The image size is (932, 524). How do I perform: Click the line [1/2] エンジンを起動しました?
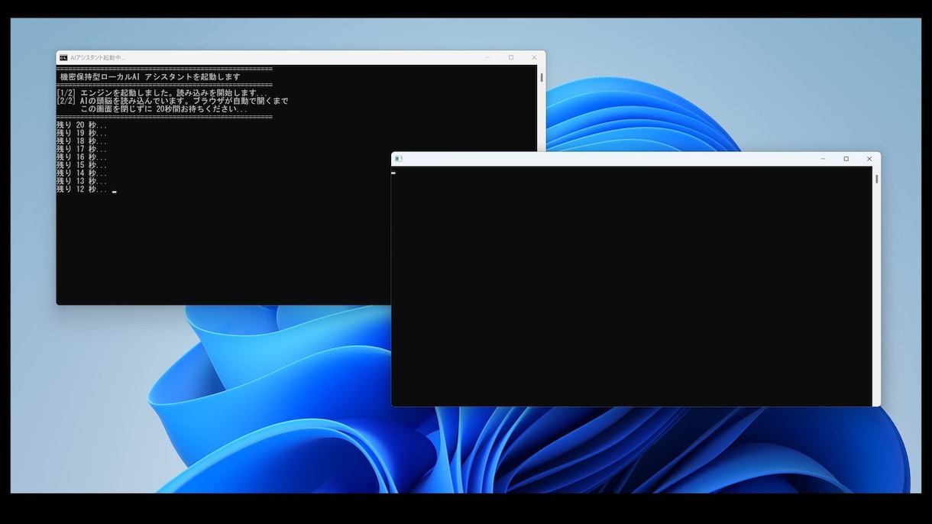[x=162, y=93]
